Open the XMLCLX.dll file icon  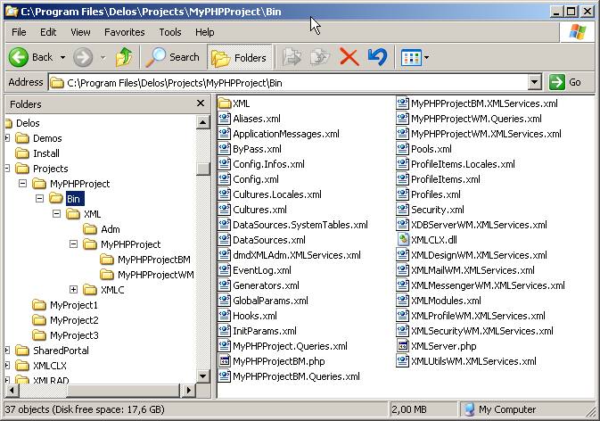pos(403,239)
